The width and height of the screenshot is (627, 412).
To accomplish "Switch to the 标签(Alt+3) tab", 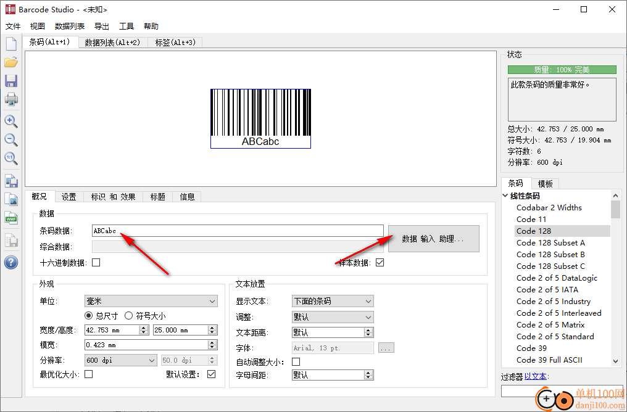I will coord(175,43).
